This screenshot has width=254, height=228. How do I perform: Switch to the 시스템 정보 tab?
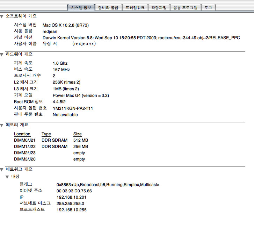[81, 7]
